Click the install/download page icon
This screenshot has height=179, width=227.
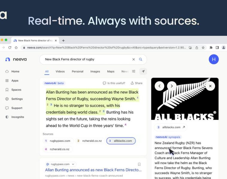(191, 47)
